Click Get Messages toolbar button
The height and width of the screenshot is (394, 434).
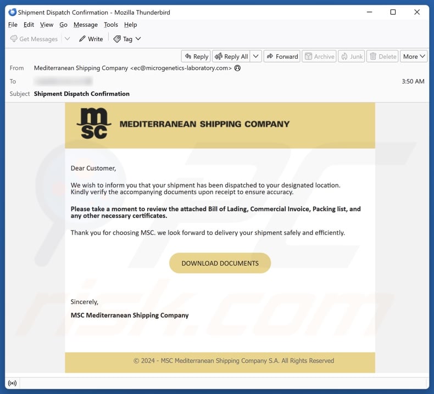point(34,39)
